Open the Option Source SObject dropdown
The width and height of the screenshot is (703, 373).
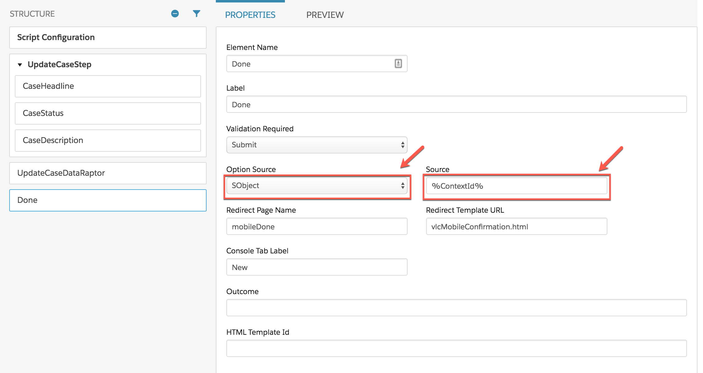pyautogui.click(x=317, y=186)
